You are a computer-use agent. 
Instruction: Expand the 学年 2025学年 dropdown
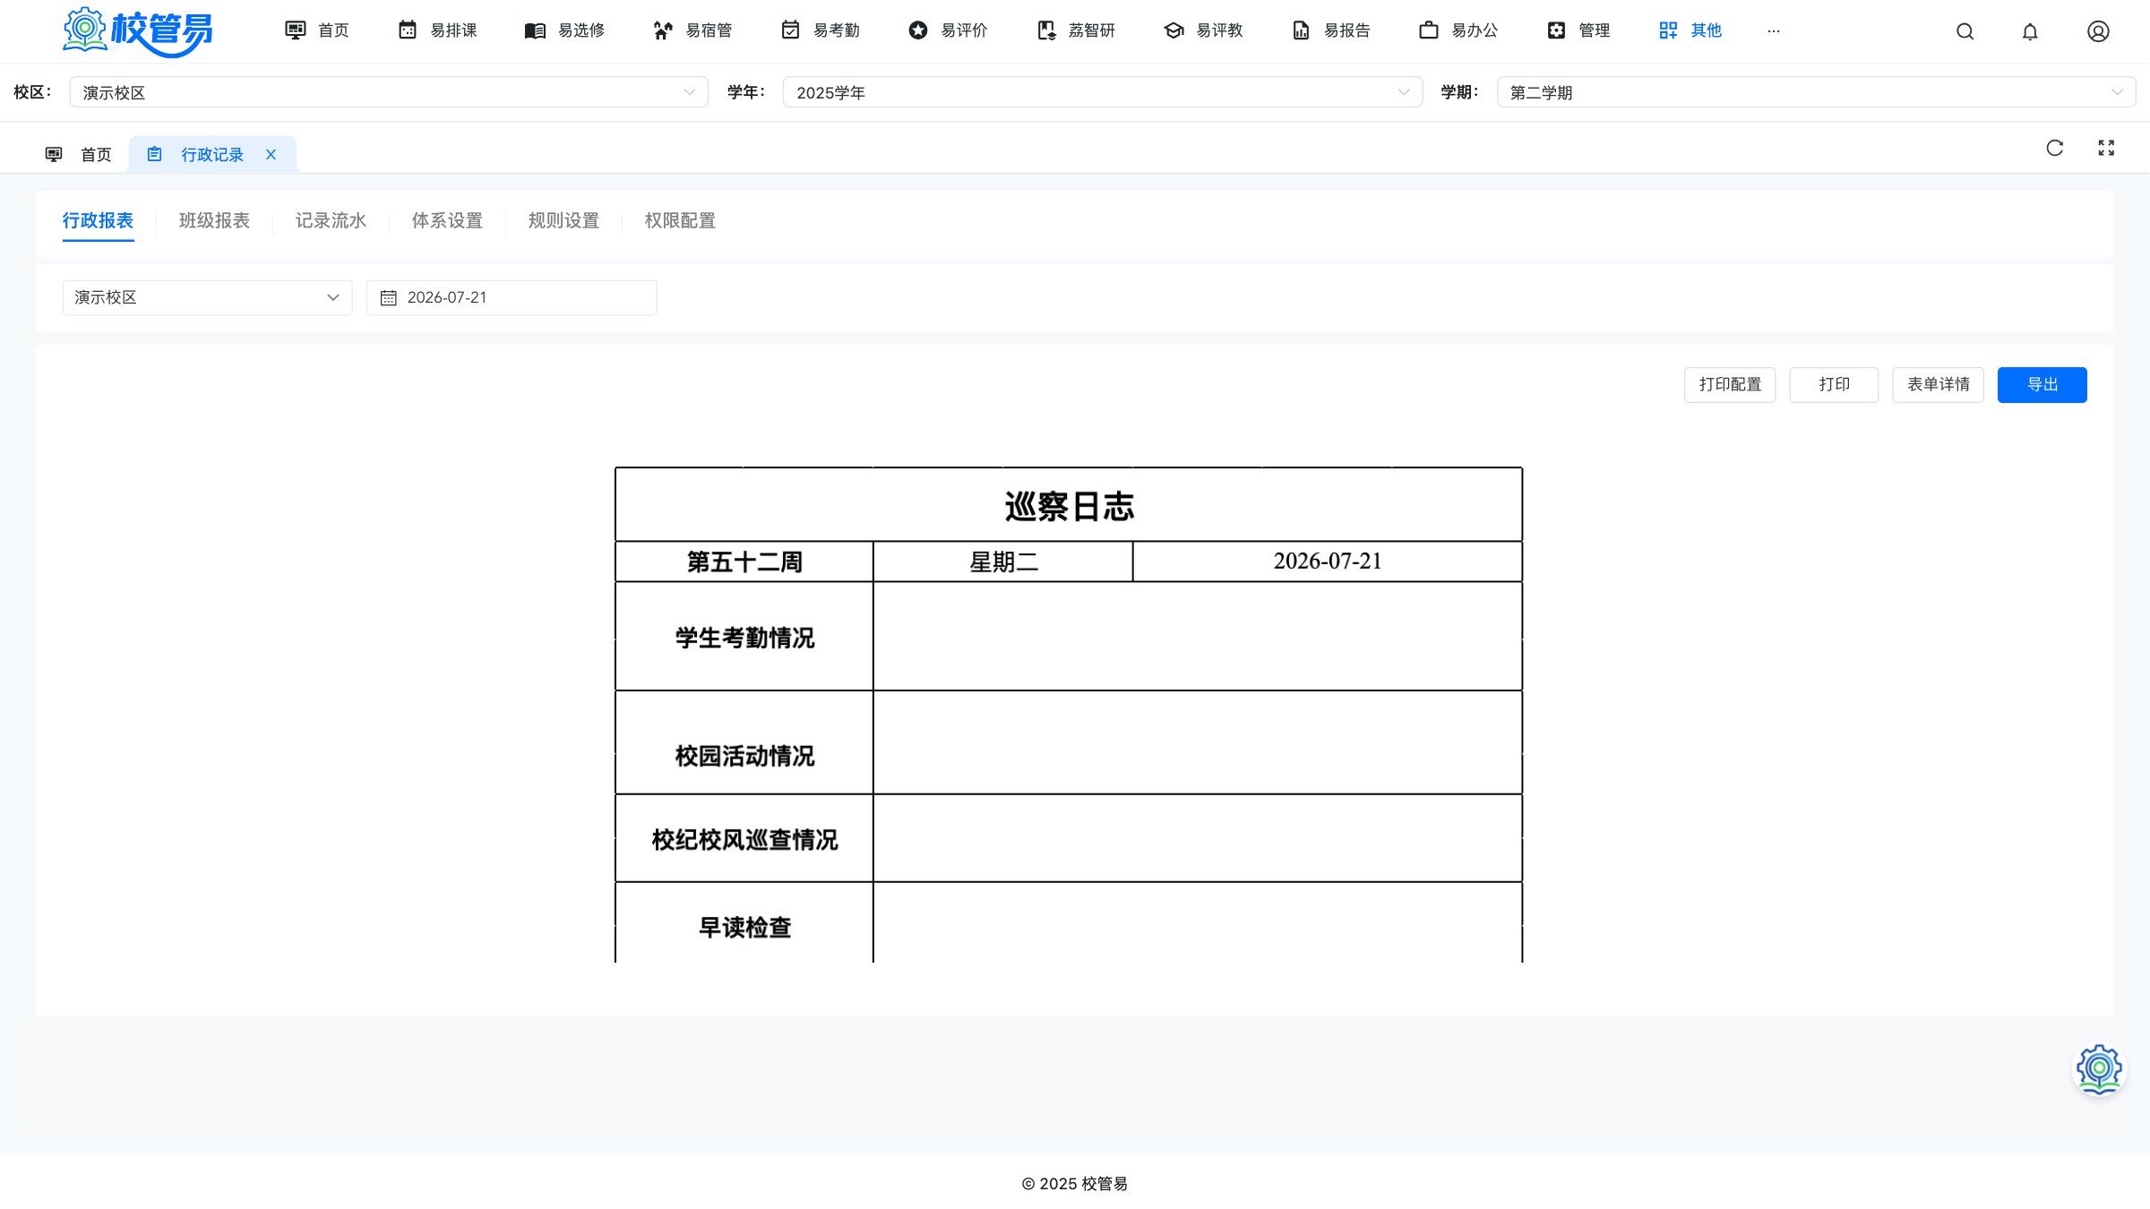coord(1103,92)
